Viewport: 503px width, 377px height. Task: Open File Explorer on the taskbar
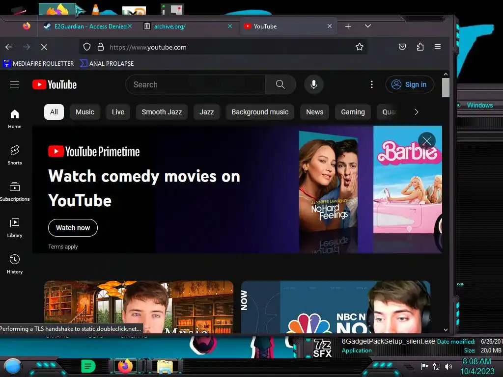point(165,366)
